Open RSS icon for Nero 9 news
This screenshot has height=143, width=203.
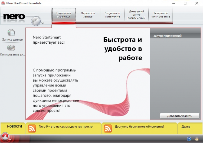tap(32, 128)
